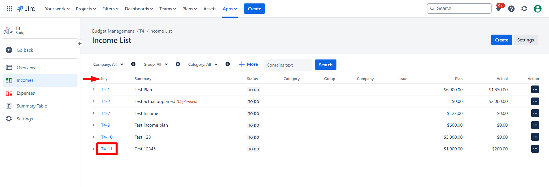Open the Filters menu
The width and height of the screenshot is (549, 187).
[110, 9]
